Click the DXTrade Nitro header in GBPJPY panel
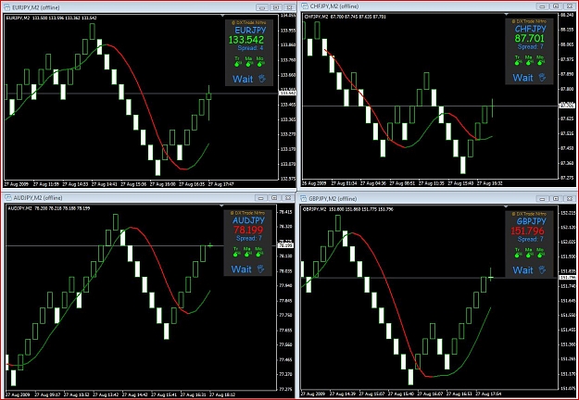This screenshot has width=579, height=400. pos(529,214)
